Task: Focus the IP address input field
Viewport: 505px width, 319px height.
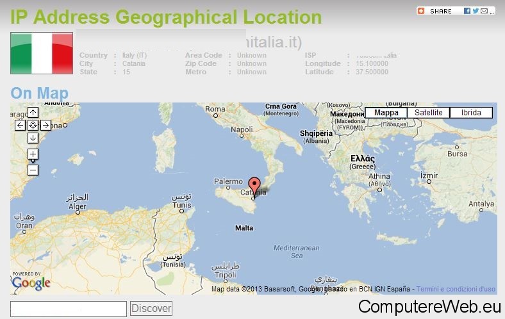Action: click(x=69, y=309)
